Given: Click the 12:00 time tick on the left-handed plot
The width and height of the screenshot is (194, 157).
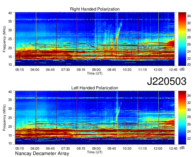Looking at the screenshot, I should coord(158,148).
